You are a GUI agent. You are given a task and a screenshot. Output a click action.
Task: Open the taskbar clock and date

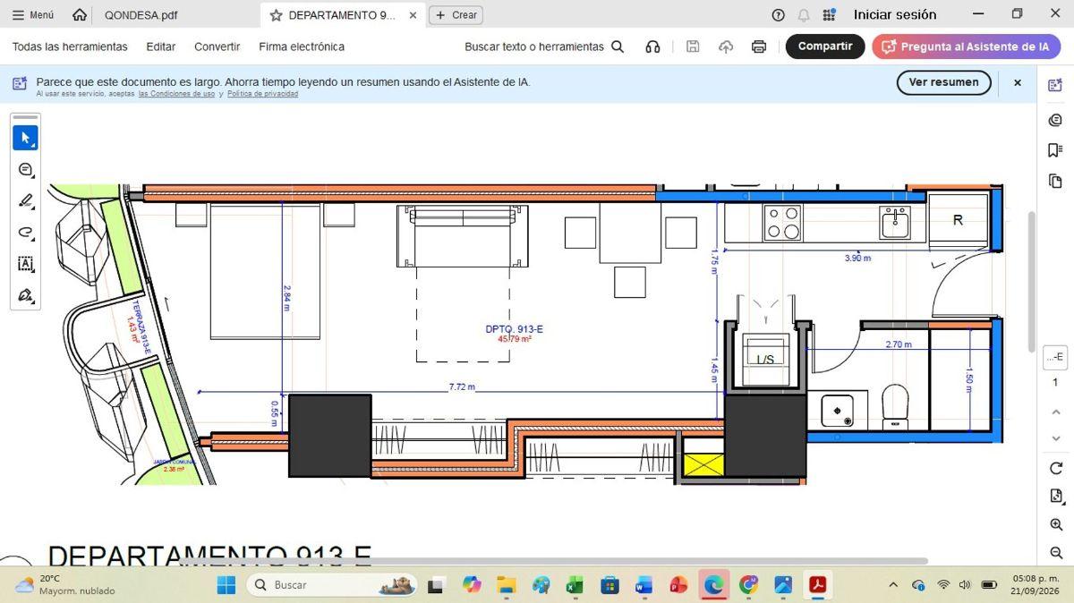[x=1036, y=585]
